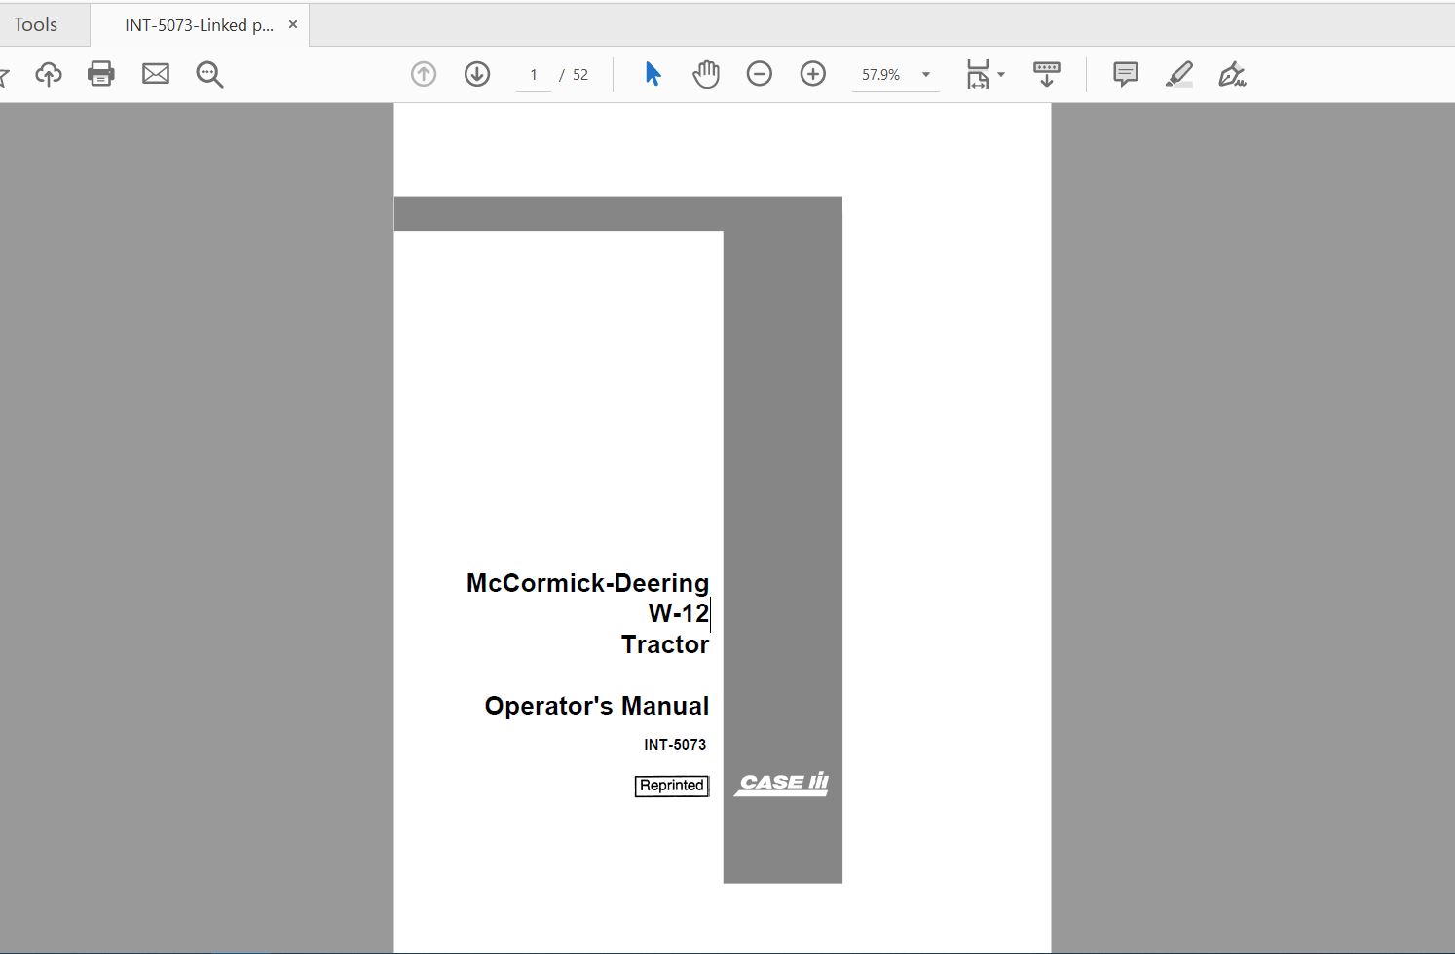Click the Operator's Manual heading
The width and height of the screenshot is (1455, 954).
coord(597,706)
